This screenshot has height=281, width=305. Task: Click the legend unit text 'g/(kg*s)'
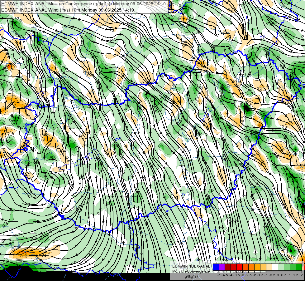pyautogui.click(x=191, y=277)
